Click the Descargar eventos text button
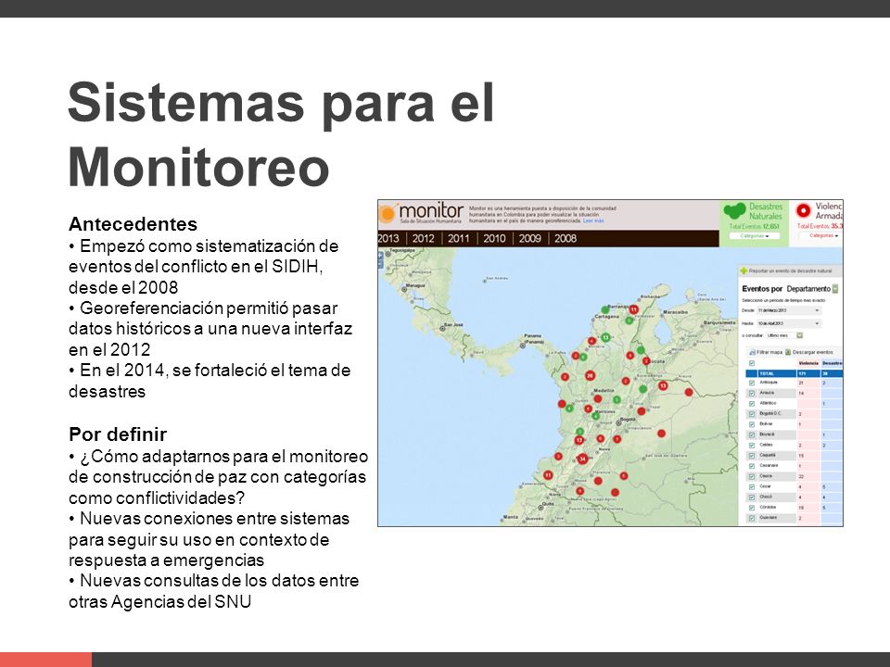The width and height of the screenshot is (890, 667). (x=812, y=352)
